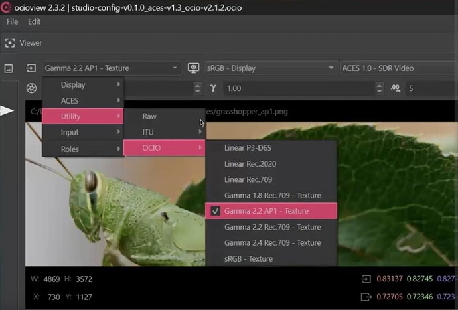Click the X coordinate value 730
The width and height of the screenshot is (458, 310).
point(54,297)
